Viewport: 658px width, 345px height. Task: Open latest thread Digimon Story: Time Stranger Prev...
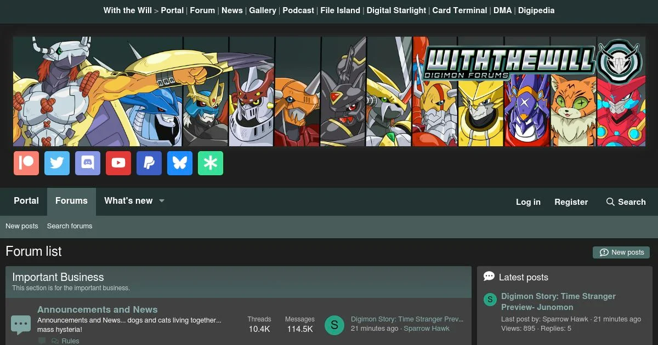407,319
